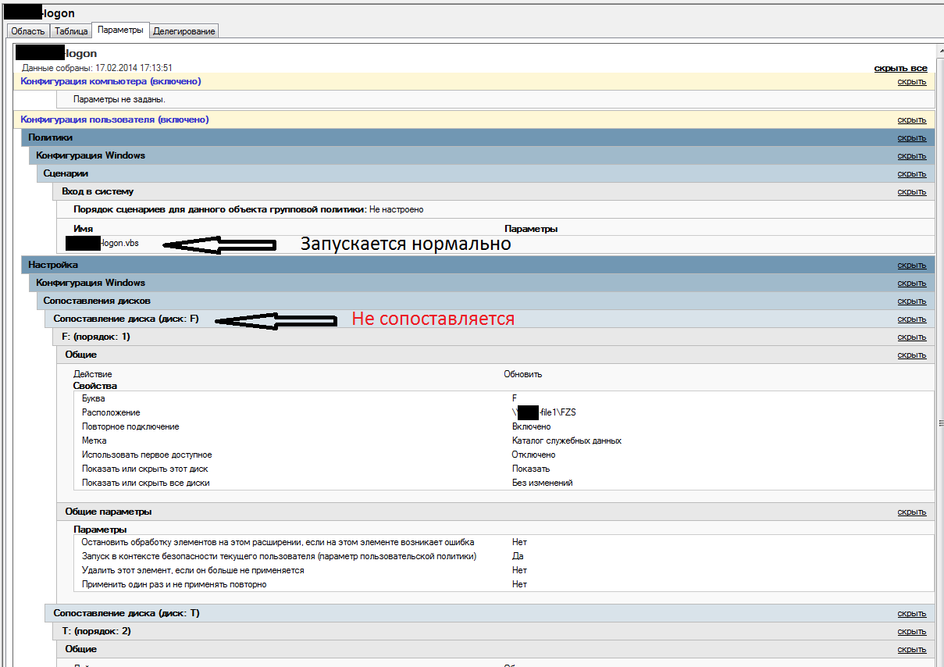944x667 pixels.
Task: Collapse 'Сопоставление диска (диск: T)' header
Action: (x=126, y=613)
